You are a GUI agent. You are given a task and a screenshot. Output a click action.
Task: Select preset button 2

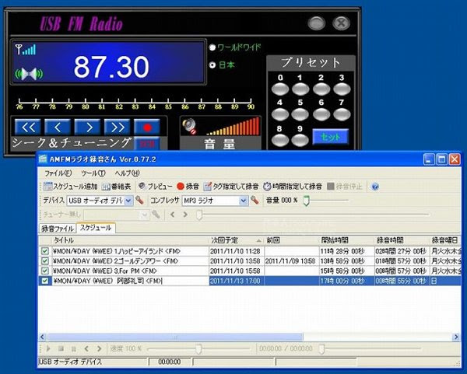tap(321, 89)
